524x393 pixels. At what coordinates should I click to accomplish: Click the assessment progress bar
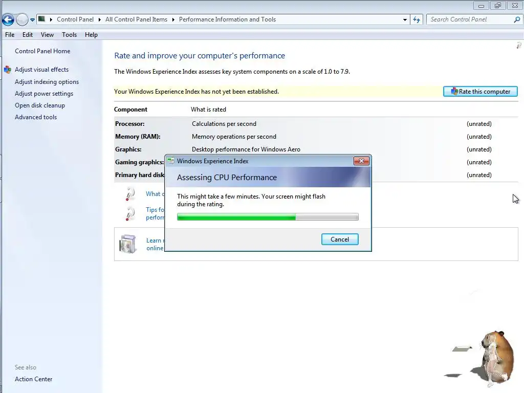click(x=268, y=217)
